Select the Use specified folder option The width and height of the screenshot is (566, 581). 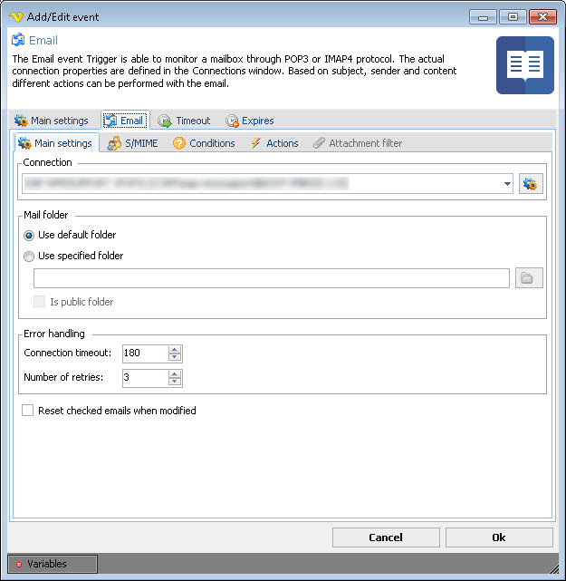pos(30,256)
